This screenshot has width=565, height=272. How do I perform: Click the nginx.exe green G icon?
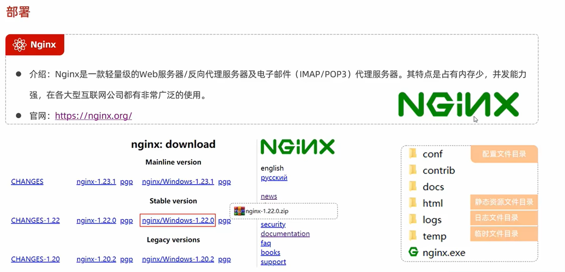(413, 252)
